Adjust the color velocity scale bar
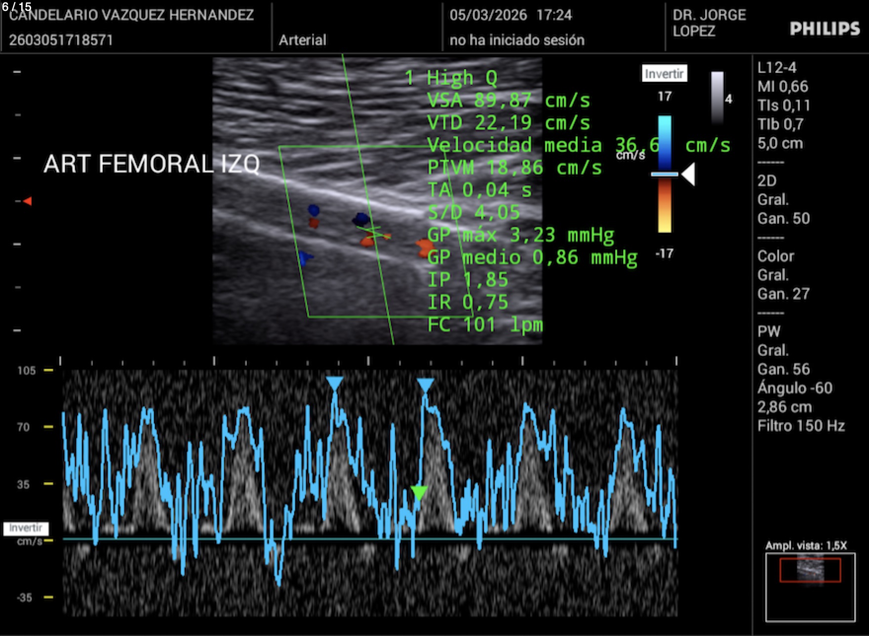 665,174
